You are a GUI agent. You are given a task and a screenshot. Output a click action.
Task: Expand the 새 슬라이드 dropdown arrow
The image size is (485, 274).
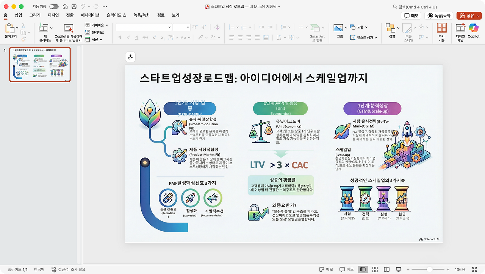51,28
